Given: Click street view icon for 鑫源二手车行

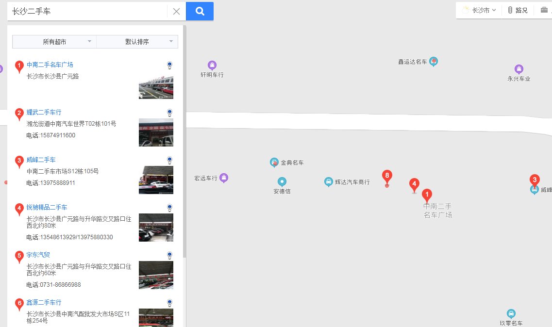Looking at the screenshot, I should (170, 303).
